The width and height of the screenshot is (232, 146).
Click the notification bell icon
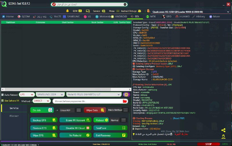pos(68,11)
